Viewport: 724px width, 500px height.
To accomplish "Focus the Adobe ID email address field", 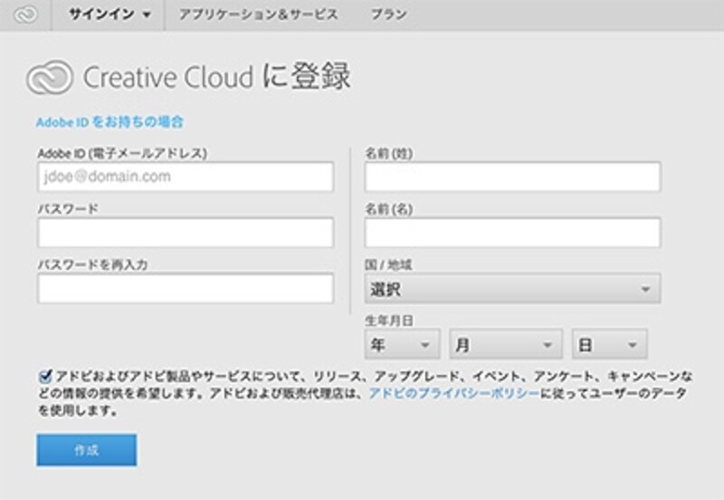I will [186, 177].
